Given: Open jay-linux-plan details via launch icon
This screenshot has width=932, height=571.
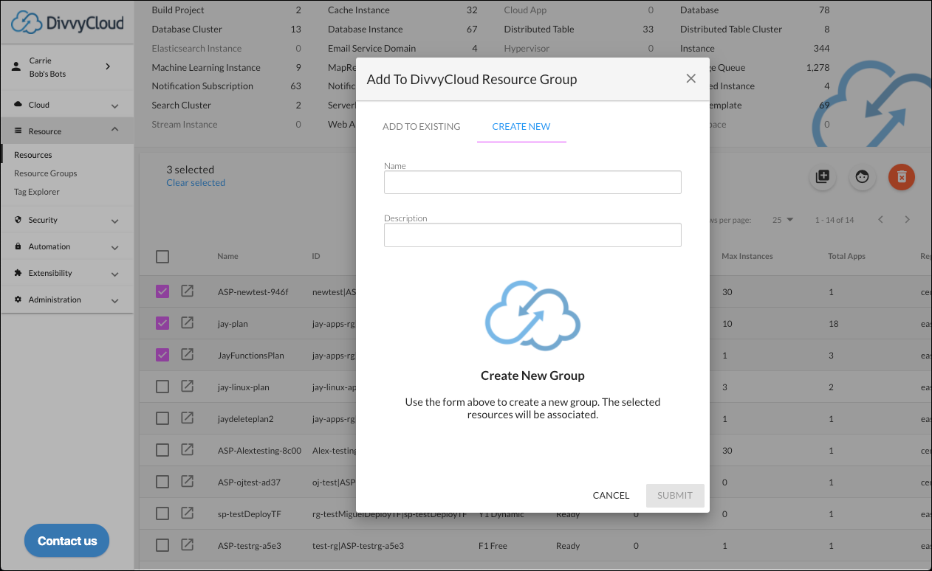Looking at the screenshot, I should pos(188,386).
